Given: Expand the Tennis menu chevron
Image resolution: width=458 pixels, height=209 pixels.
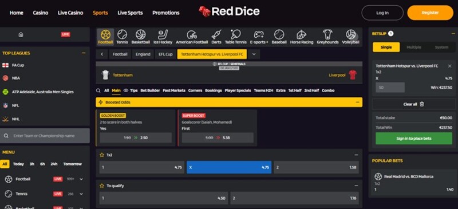Looking at the screenshot, I should [x=81, y=194].
